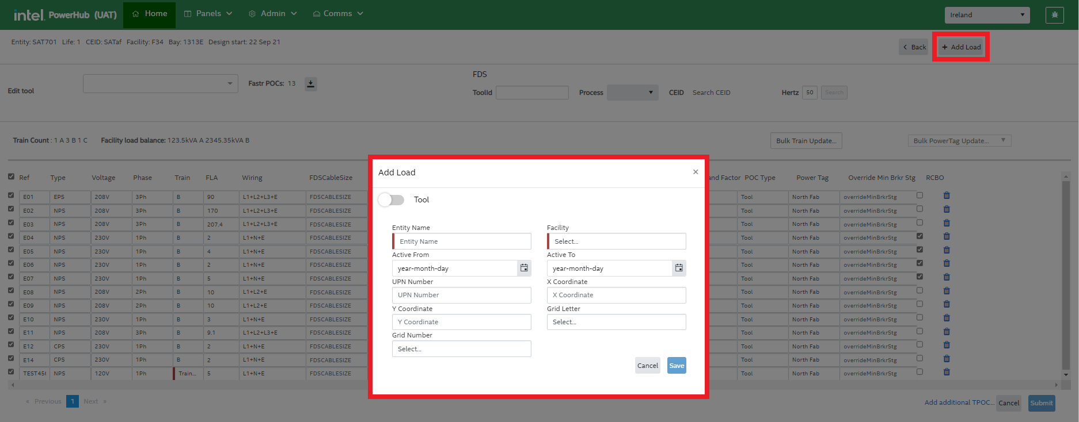Open the Ireland region dropdown
This screenshot has width=1079, height=422.
pos(987,15)
